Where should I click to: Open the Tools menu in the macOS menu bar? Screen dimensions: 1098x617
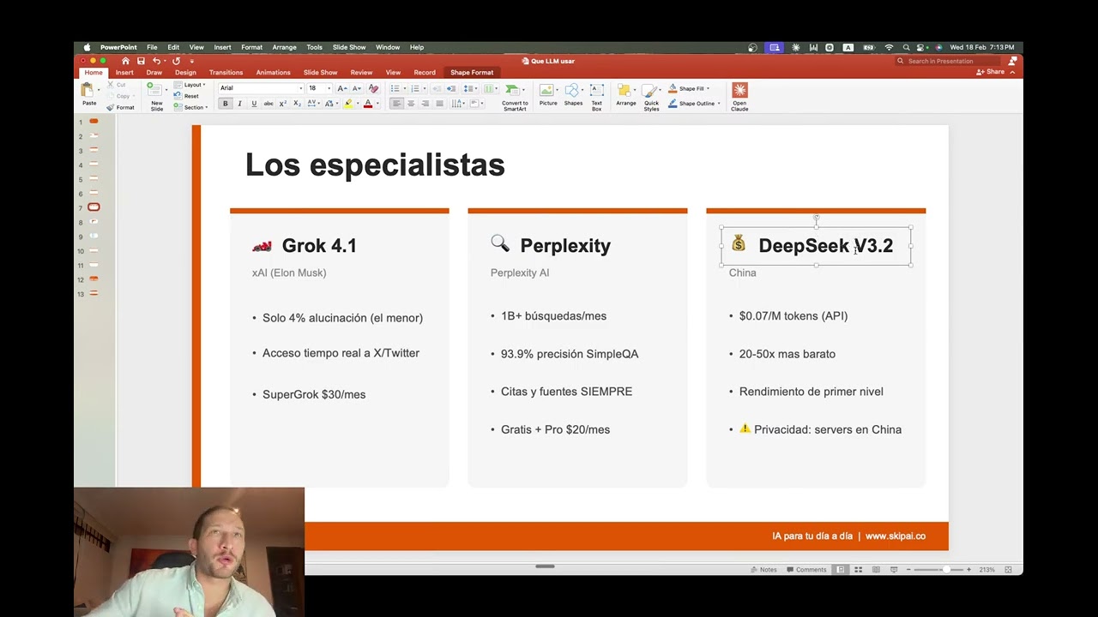[314, 47]
